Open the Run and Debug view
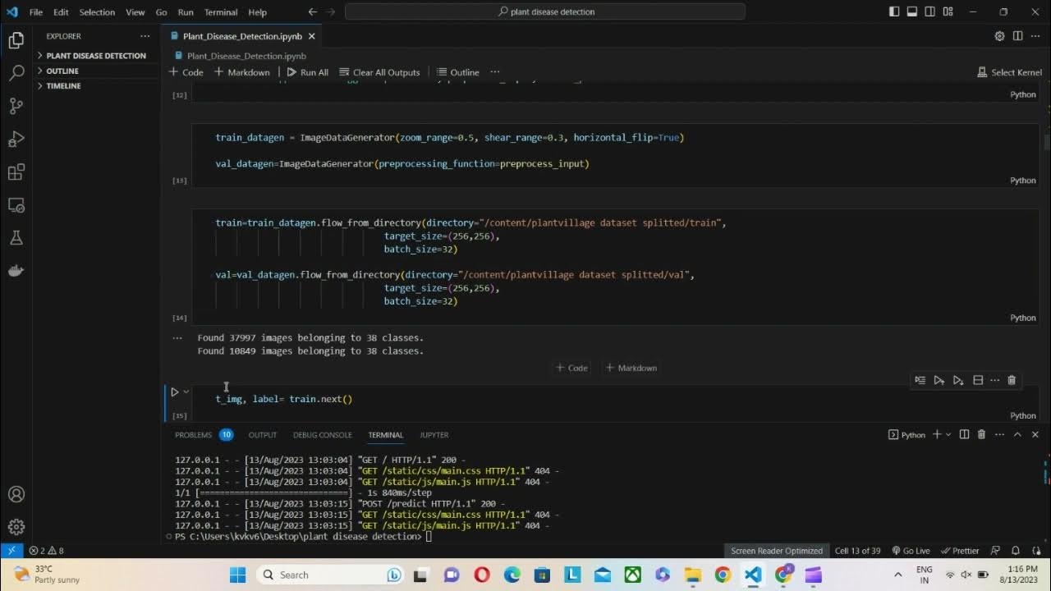 coord(16,139)
